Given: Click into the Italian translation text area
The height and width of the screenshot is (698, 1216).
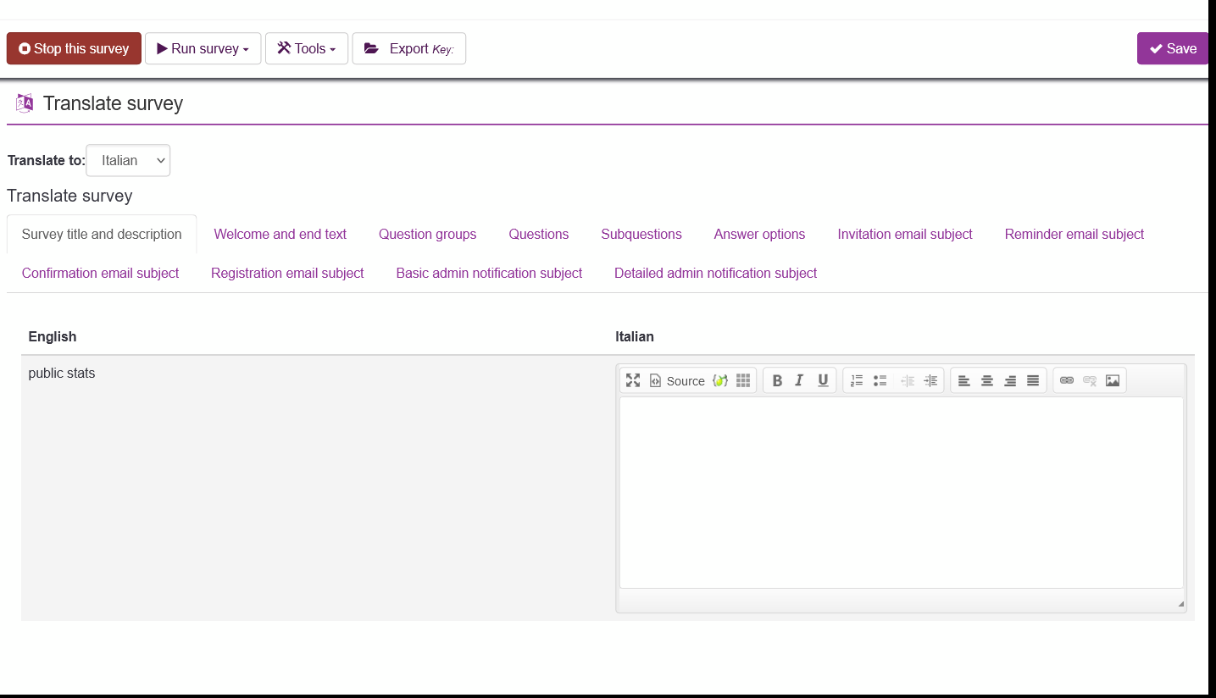Looking at the screenshot, I should [x=901, y=491].
